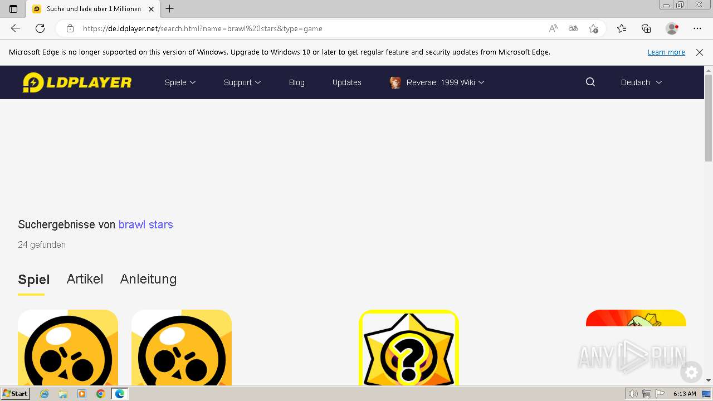Click the page vertical scrollbar thumb
The image size is (713, 401).
[x=709, y=117]
